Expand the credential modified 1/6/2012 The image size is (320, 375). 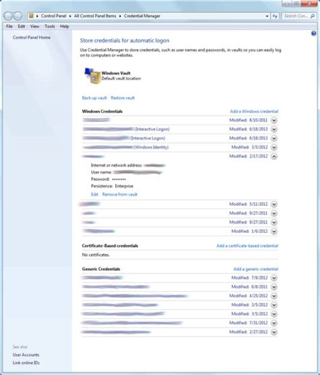coord(274,231)
